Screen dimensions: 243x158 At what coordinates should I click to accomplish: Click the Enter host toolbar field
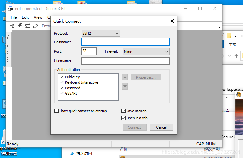click(x=46, y=26)
